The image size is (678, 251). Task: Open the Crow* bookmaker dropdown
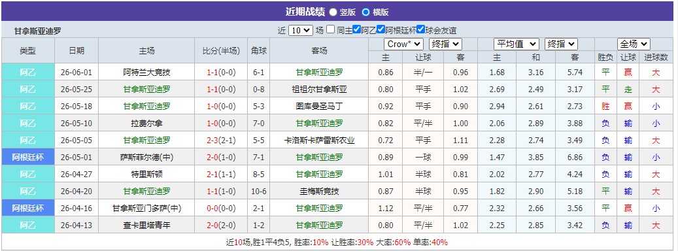pyautogui.click(x=403, y=44)
